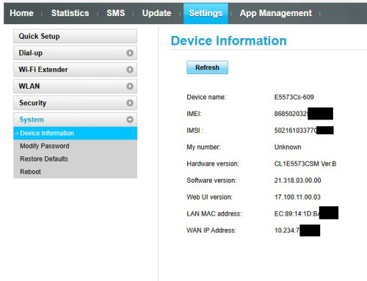Click the Dial-up menu label
Screen dimensions: 367x281
(x=31, y=53)
